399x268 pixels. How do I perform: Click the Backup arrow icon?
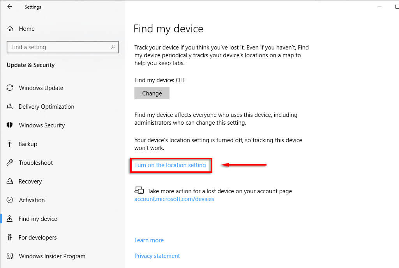[x=10, y=144]
